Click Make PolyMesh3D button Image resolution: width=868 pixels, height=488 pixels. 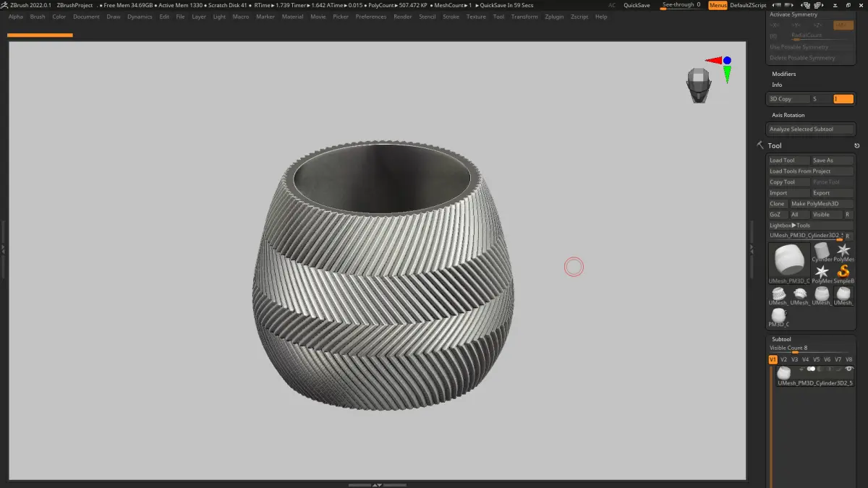coord(822,204)
